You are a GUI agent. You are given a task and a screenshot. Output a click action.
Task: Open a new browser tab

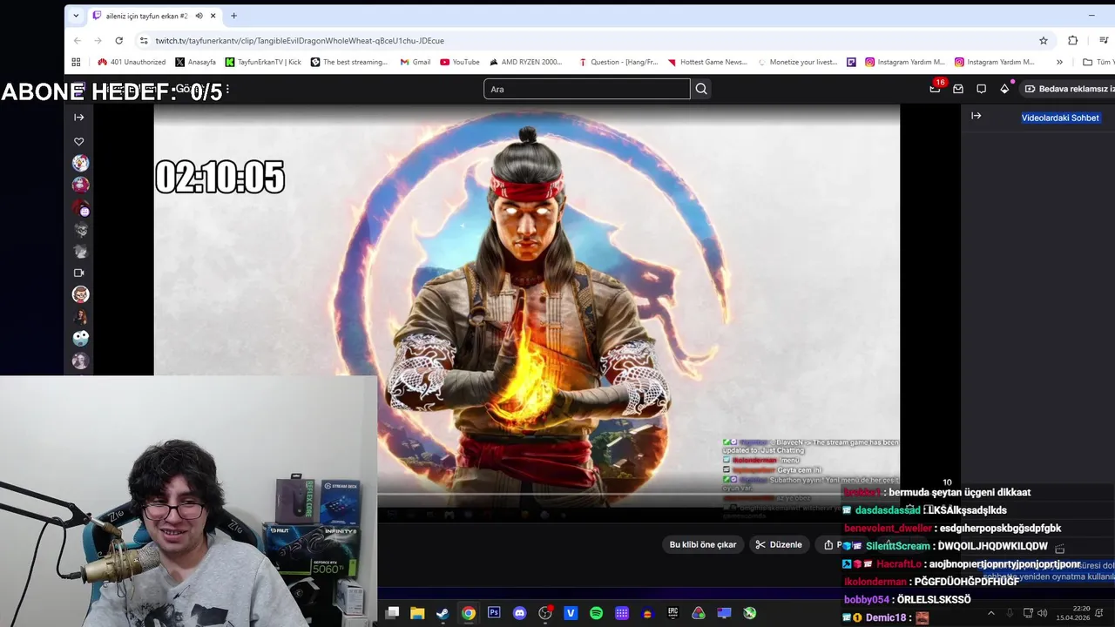pyautogui.click(x=233, y=16)
